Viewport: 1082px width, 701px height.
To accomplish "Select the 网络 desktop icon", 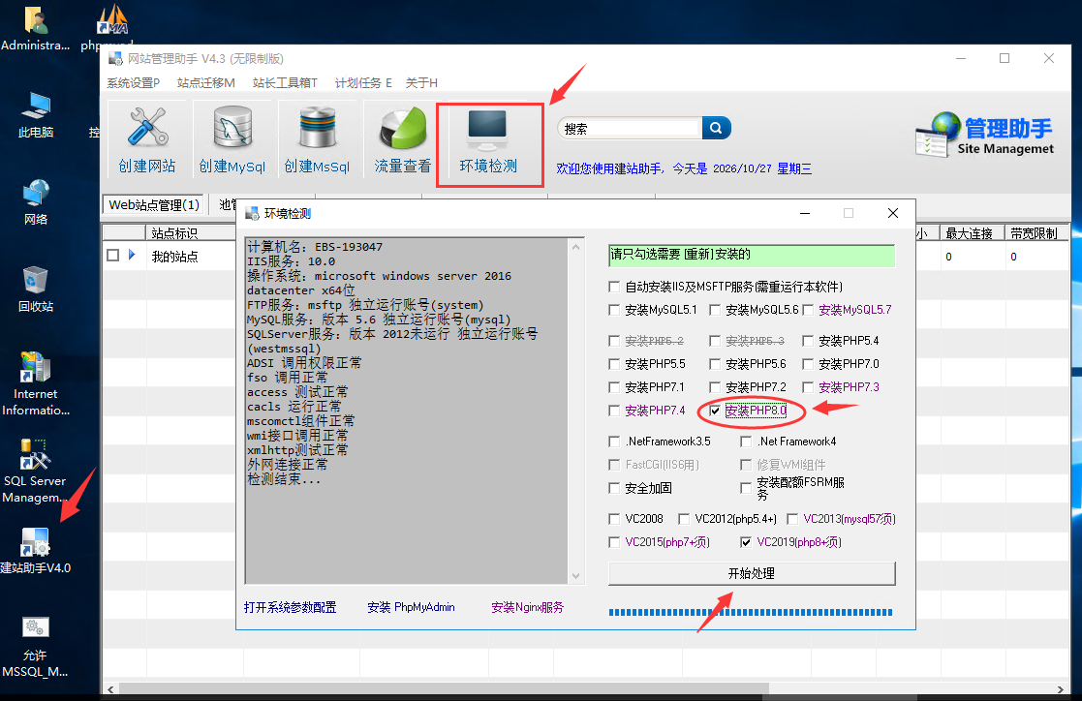I will pos(36,201).
